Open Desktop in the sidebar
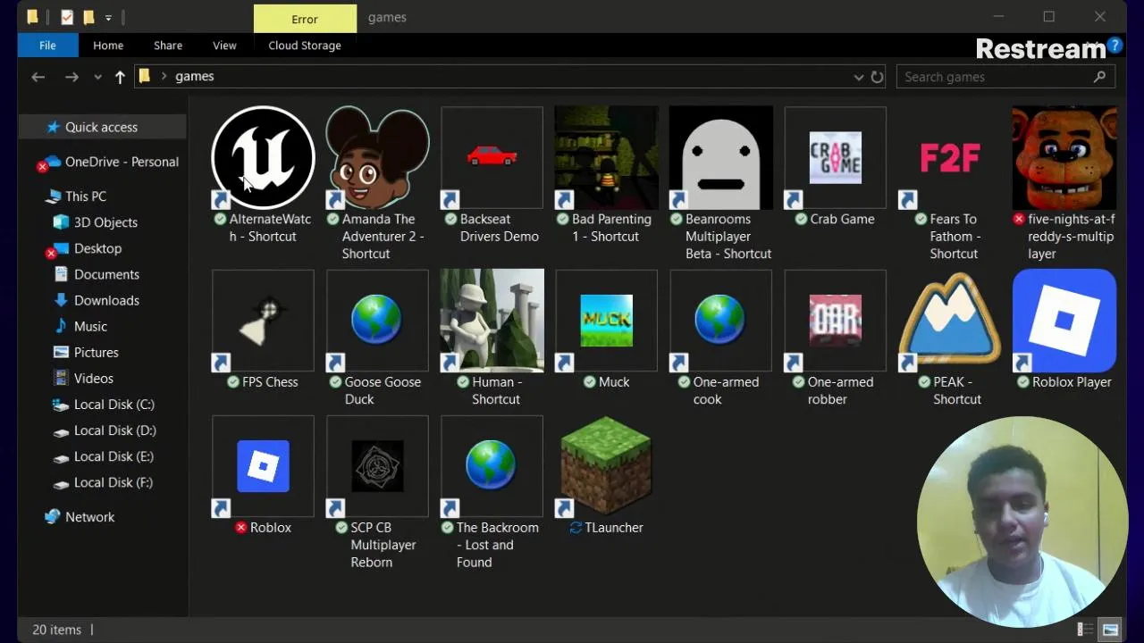Image resolution: width=1144 pixels, height=643 pixels. click(97, 248)
